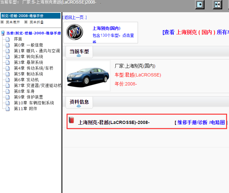Screen dimensions: 229x193
Task: Click page icon beside 第2章 转向系统
Action: 8,57
